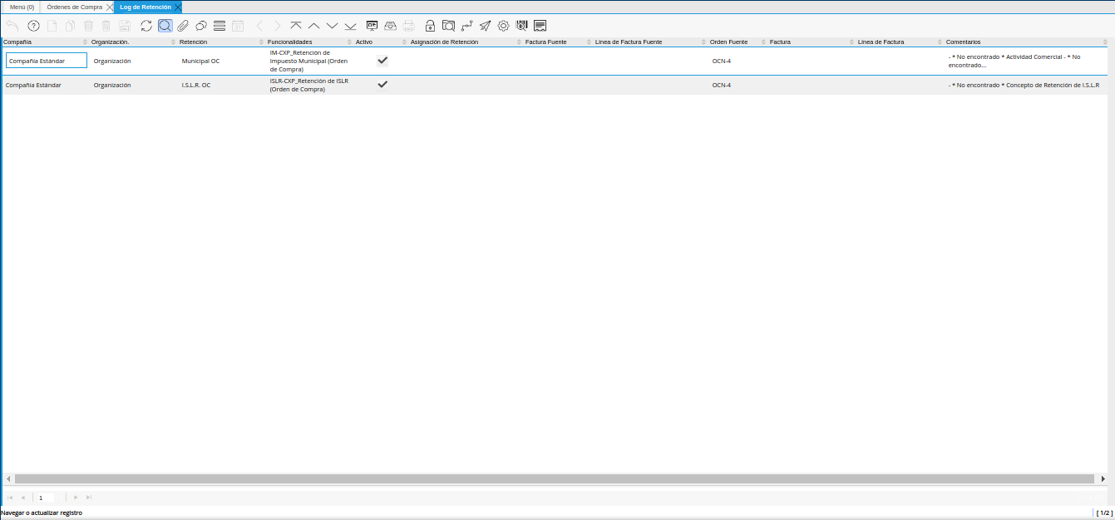Sort by Funcionalidades column arrow

[349, 42]
